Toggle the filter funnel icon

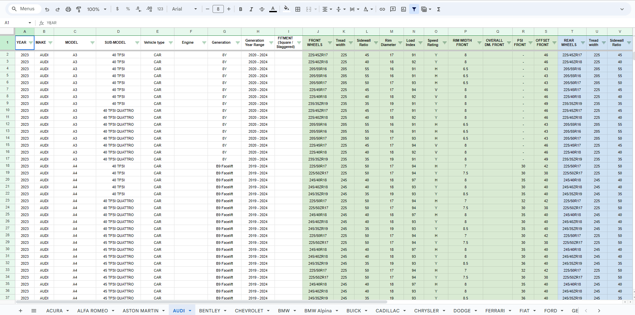point(414,9)
